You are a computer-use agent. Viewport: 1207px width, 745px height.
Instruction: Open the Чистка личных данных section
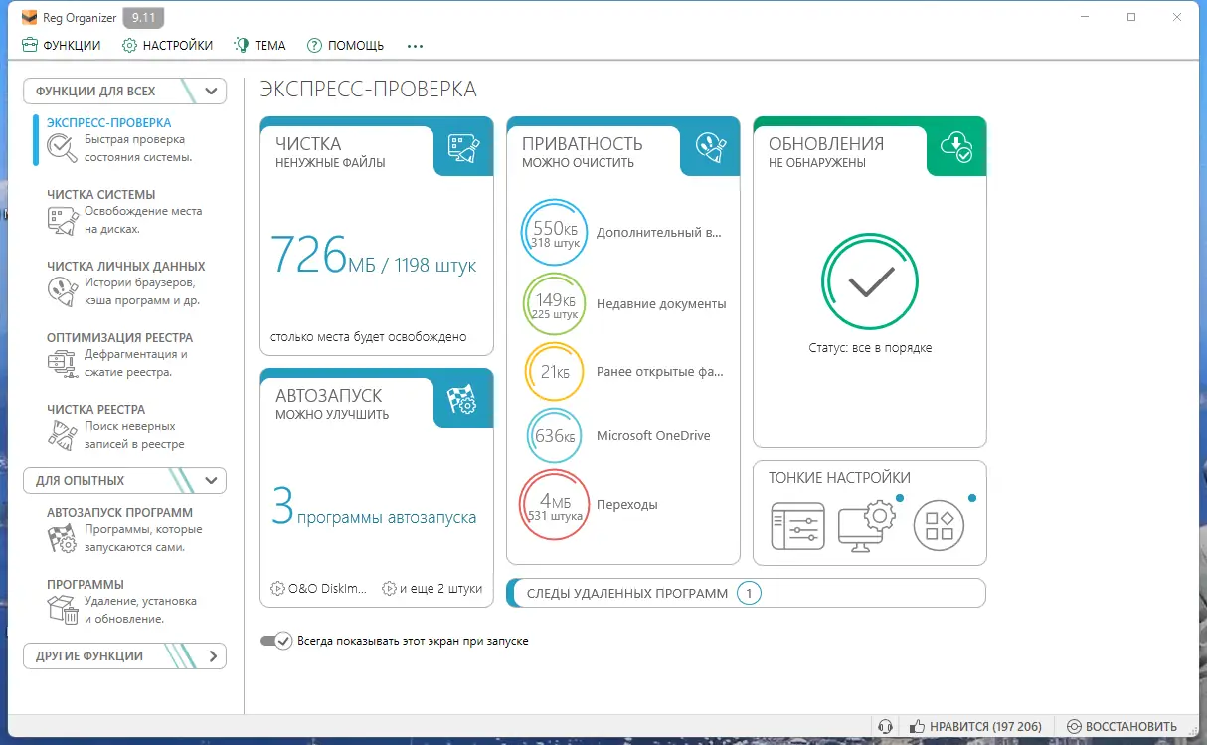pyautogui.click(x=129, y=282)
